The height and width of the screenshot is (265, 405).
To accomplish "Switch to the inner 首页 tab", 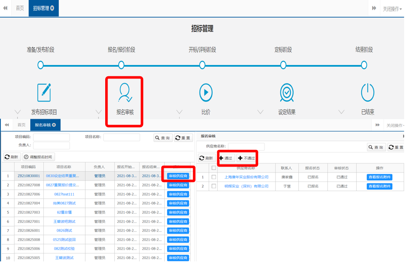I will [21, 125].
